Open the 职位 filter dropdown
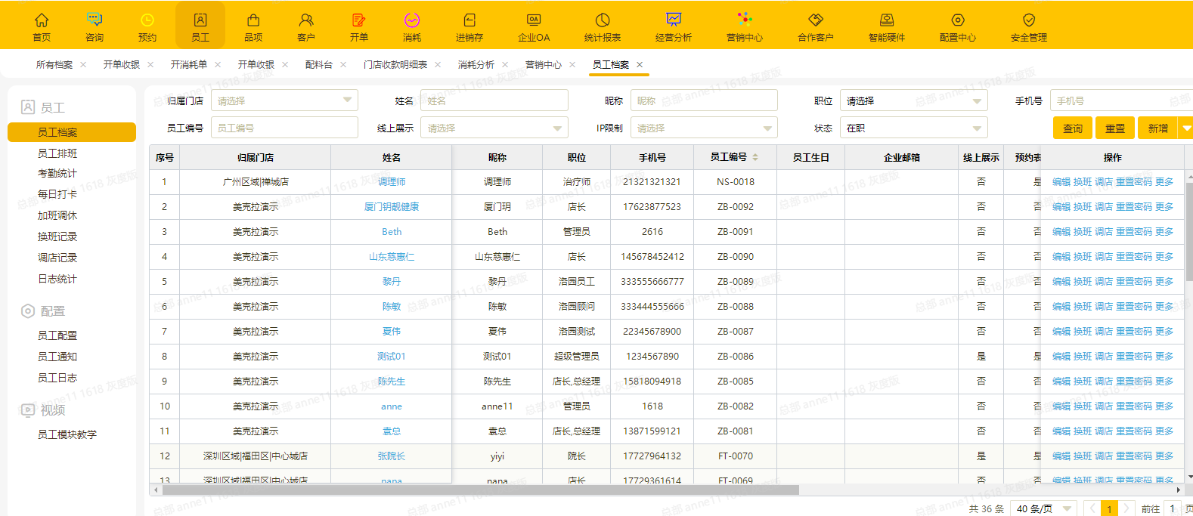The image size is (1193, 516). click(x=914, y=100)
